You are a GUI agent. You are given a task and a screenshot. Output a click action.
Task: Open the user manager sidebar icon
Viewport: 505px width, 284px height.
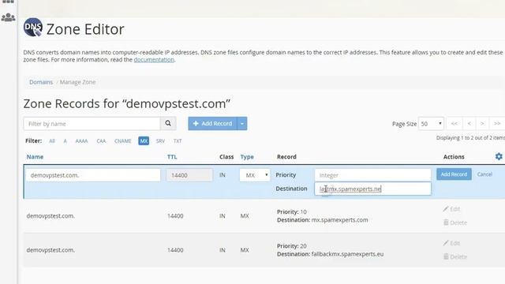coord(8,17)
